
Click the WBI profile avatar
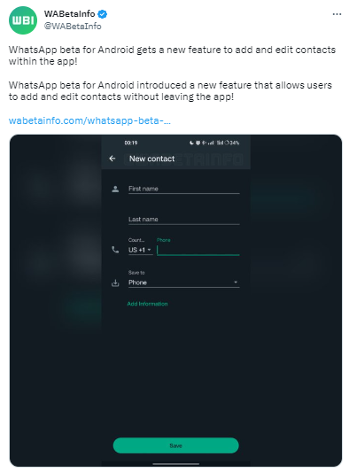pos(23,20)
